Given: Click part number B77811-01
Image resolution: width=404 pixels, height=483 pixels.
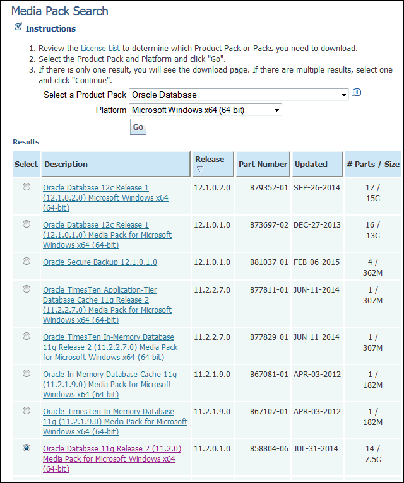Looking at the screenshot, I should tap(269, 290).
